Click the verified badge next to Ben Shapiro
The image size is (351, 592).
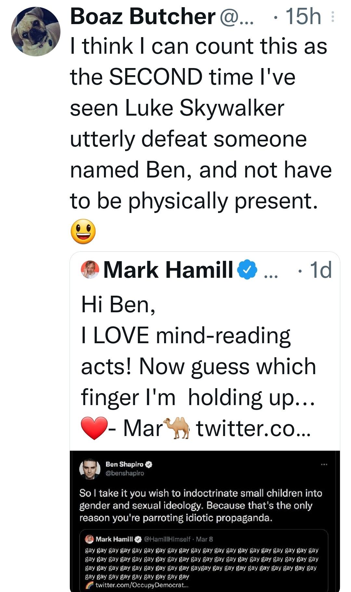[149, 464]
